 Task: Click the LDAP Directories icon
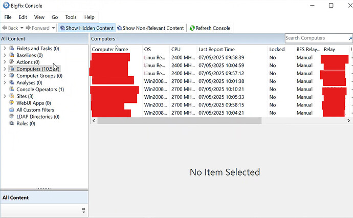coord(12,117)
